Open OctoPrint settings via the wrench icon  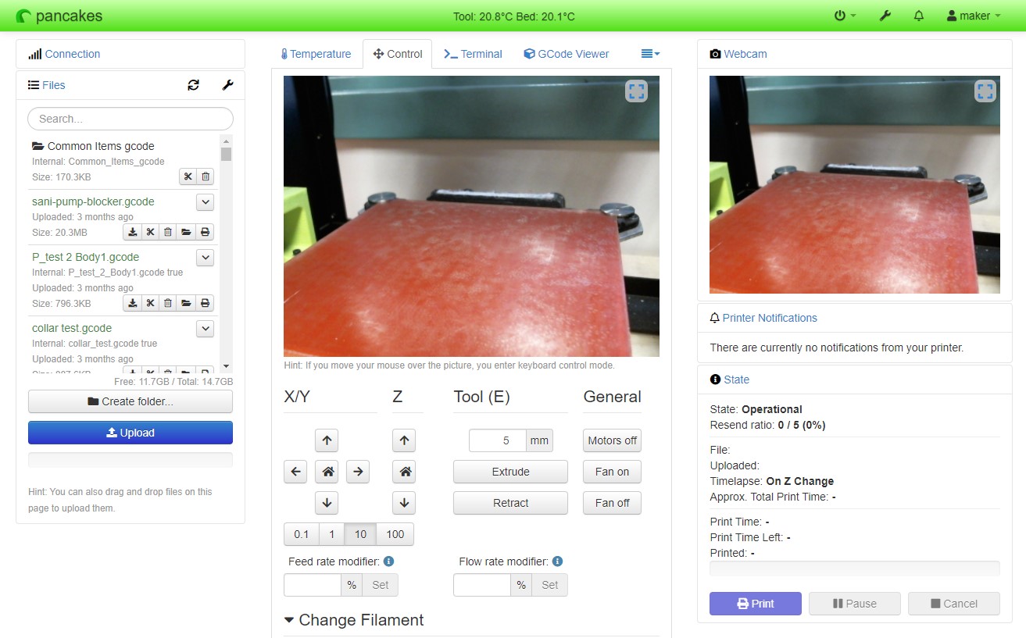pos(885,15)
